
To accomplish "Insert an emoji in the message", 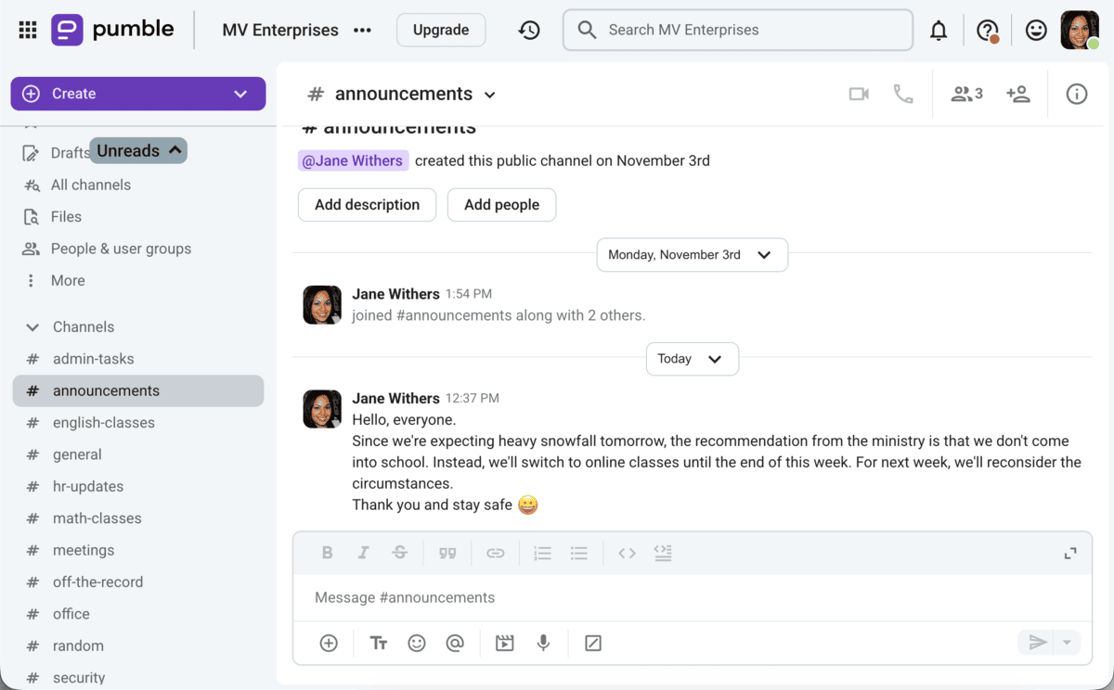I will [417, 643].
